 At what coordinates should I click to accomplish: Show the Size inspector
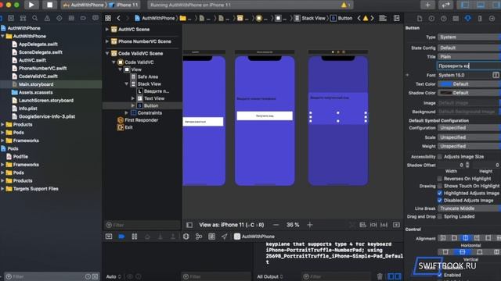pyautogui.click(x=480, y=19)
